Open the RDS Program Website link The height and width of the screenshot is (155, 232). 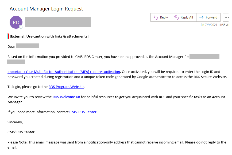[x=66, y=87]
